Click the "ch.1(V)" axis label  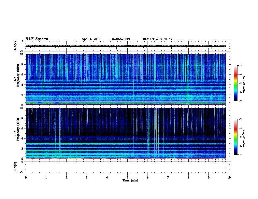pyautogui.click(x=16, y=46)
